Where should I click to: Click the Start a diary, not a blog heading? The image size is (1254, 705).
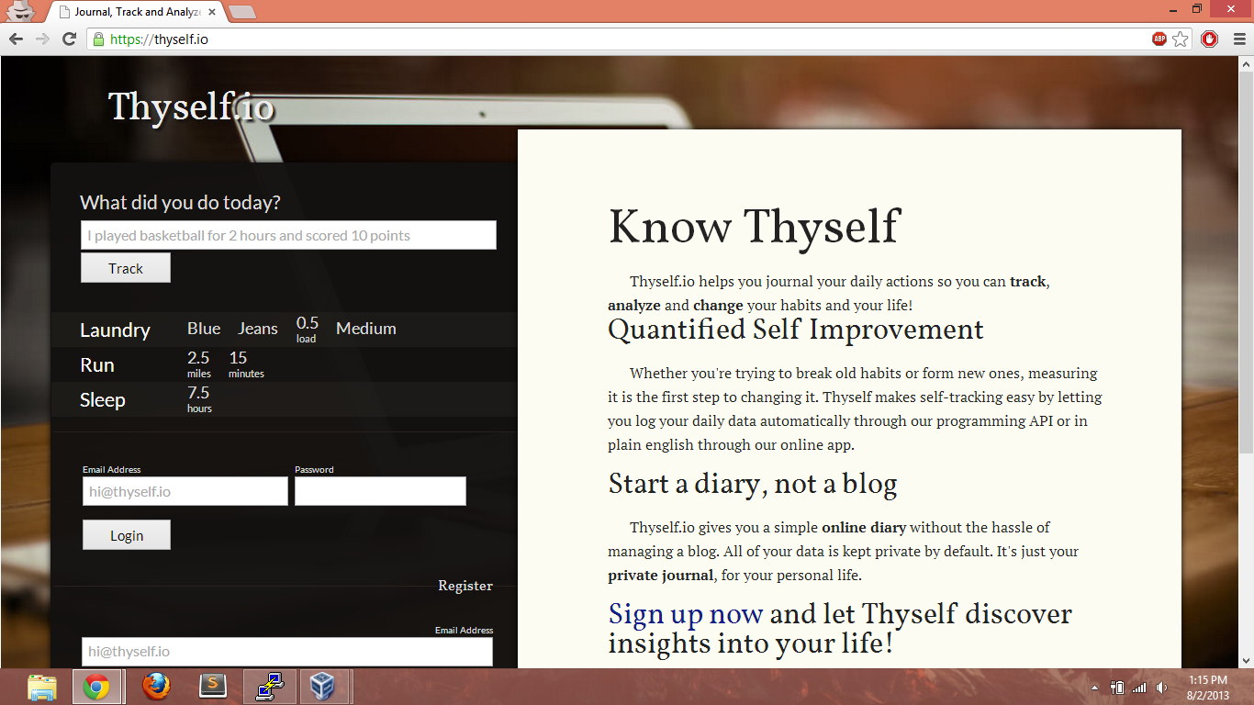tap(753, 484)
